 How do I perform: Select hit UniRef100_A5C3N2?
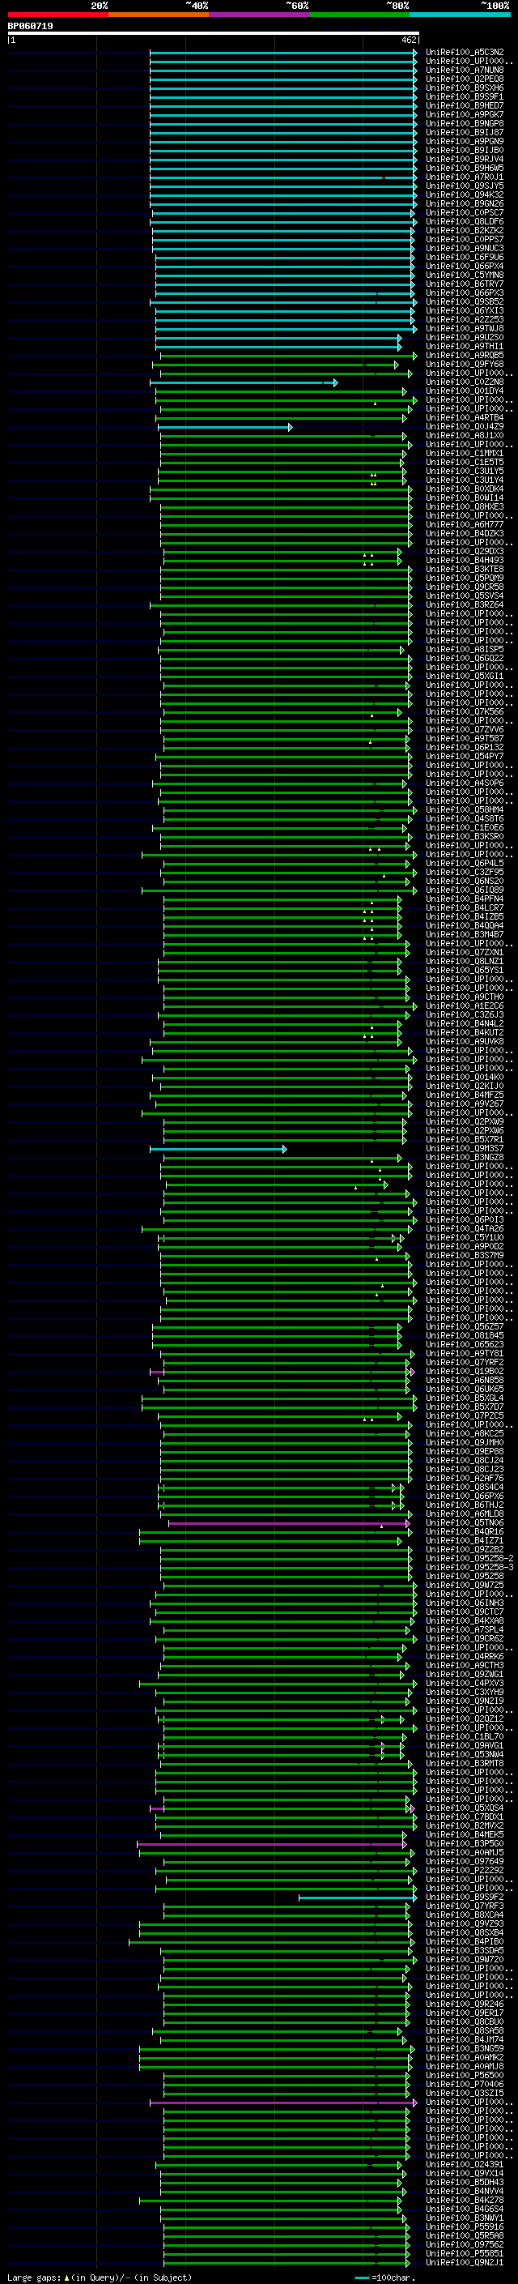465,53
